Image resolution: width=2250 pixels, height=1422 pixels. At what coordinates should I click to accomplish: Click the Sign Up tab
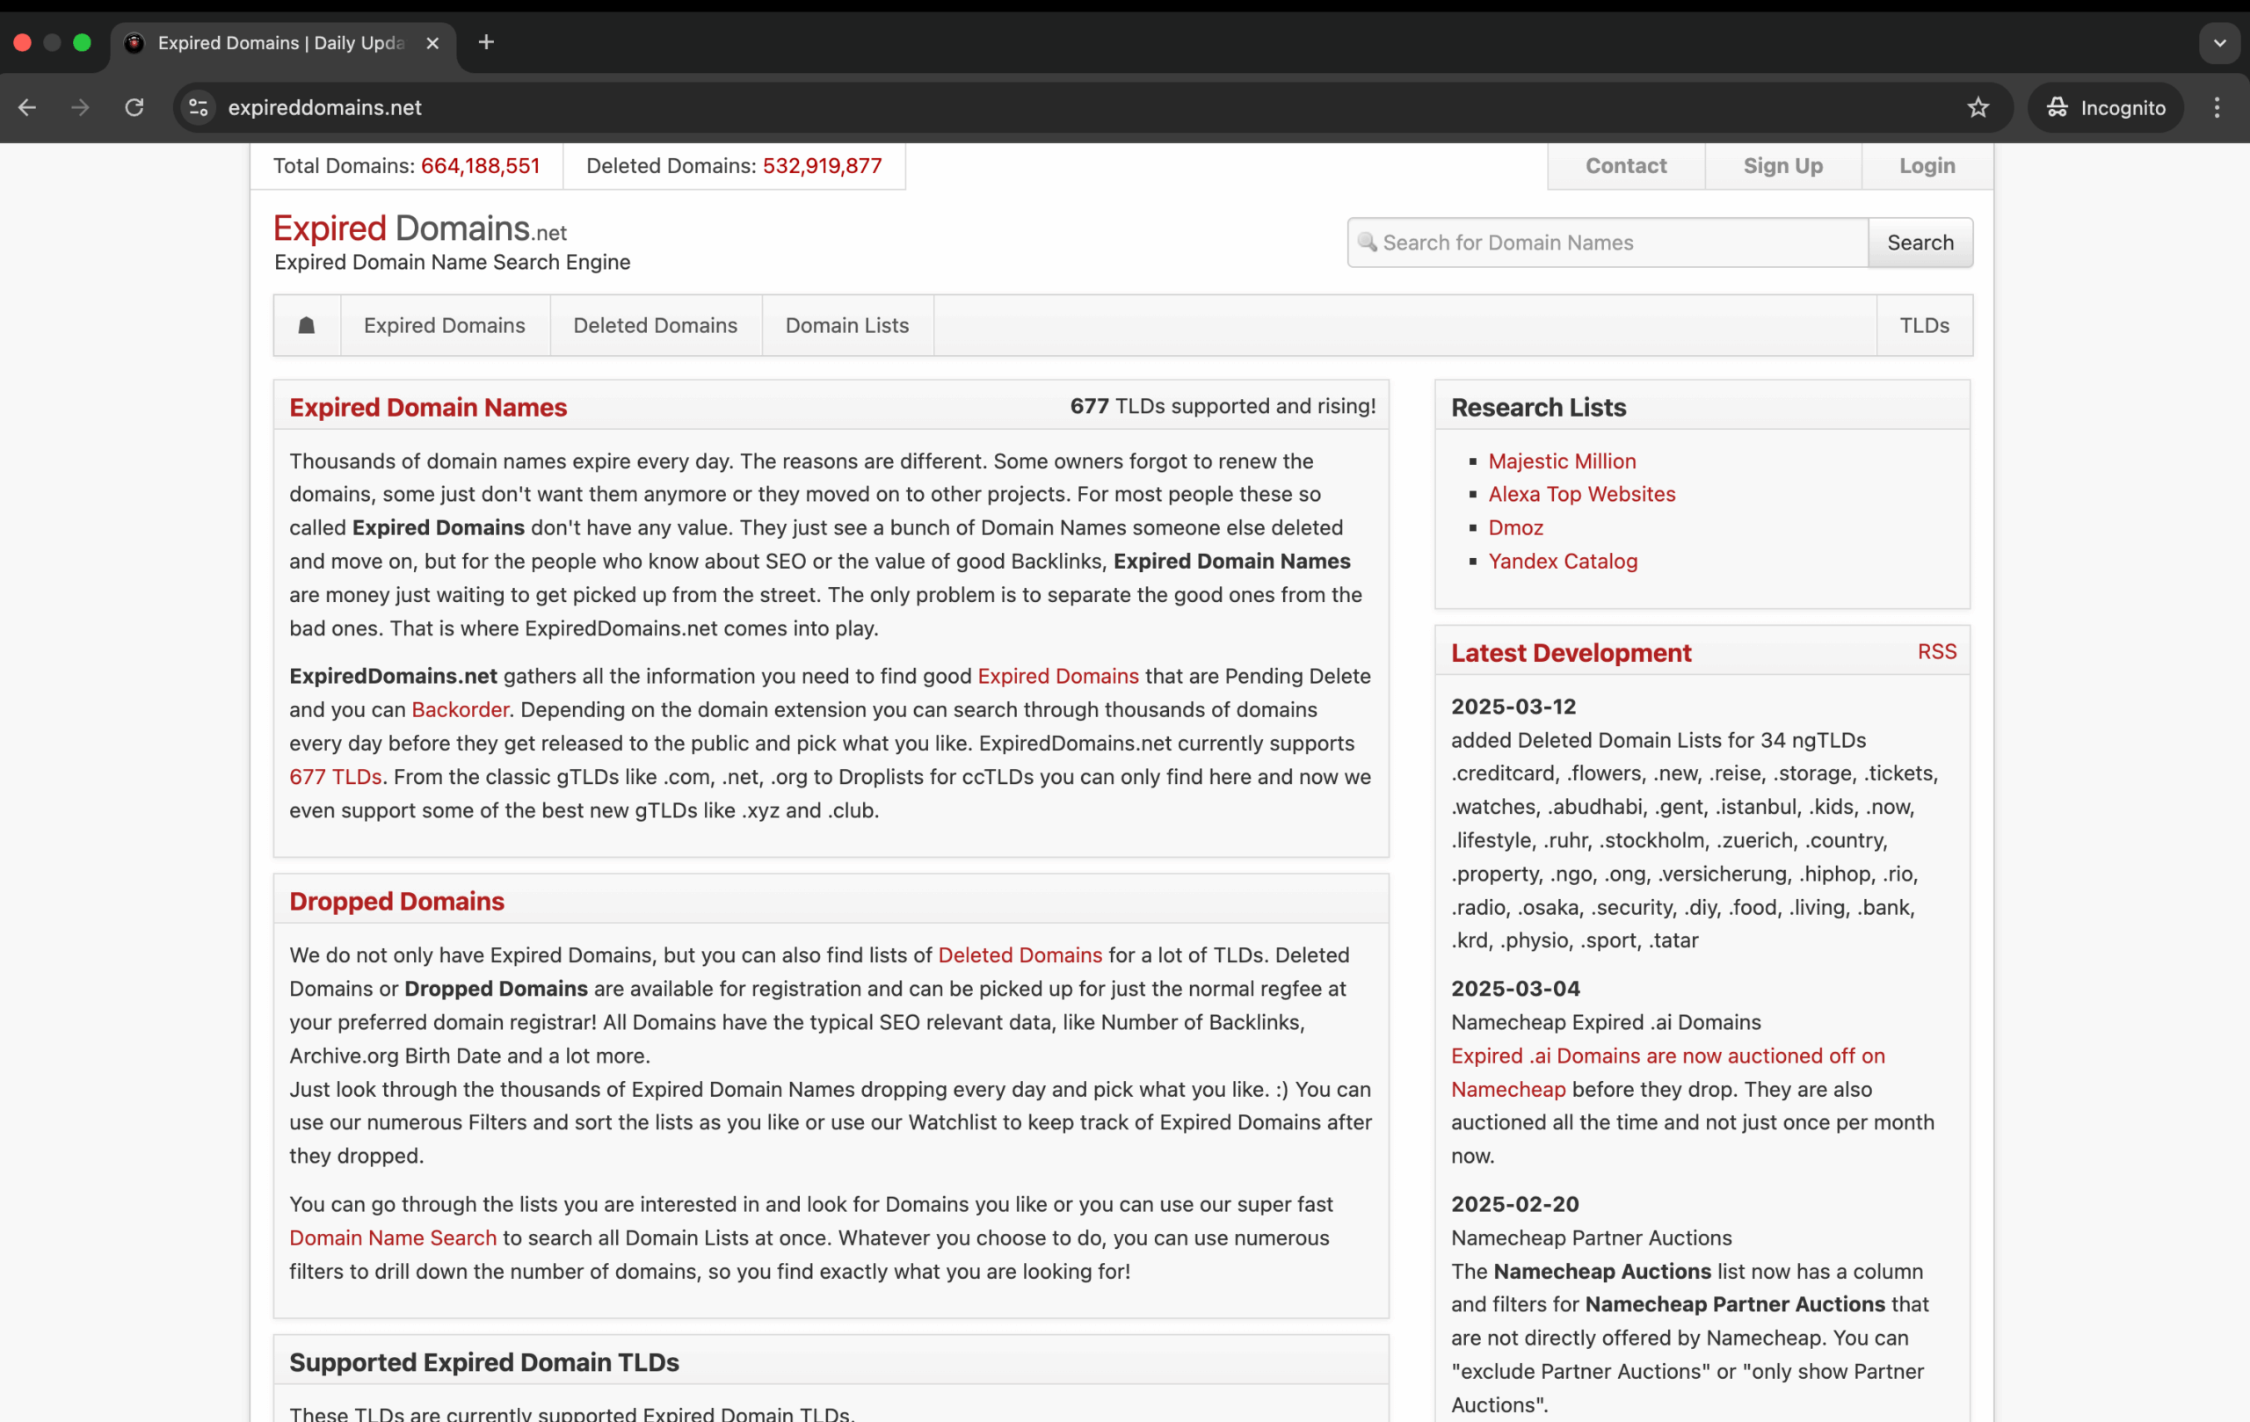click(x=1782, y=165)
